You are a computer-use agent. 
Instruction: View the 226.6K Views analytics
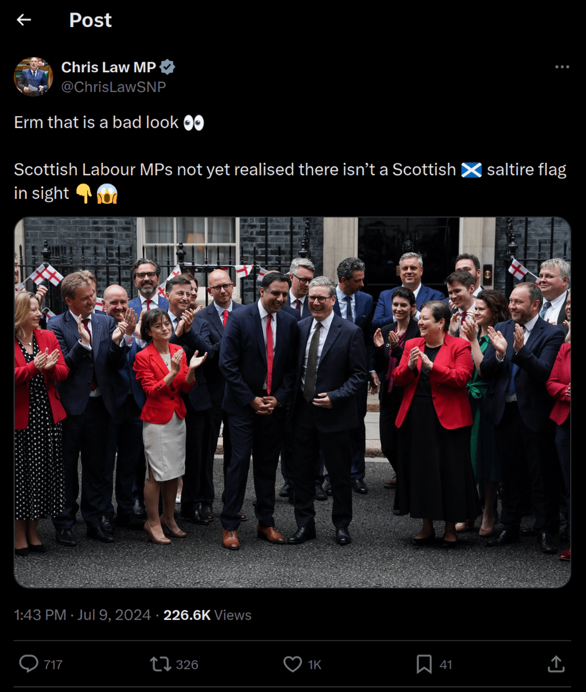click(x=207, y=615)
